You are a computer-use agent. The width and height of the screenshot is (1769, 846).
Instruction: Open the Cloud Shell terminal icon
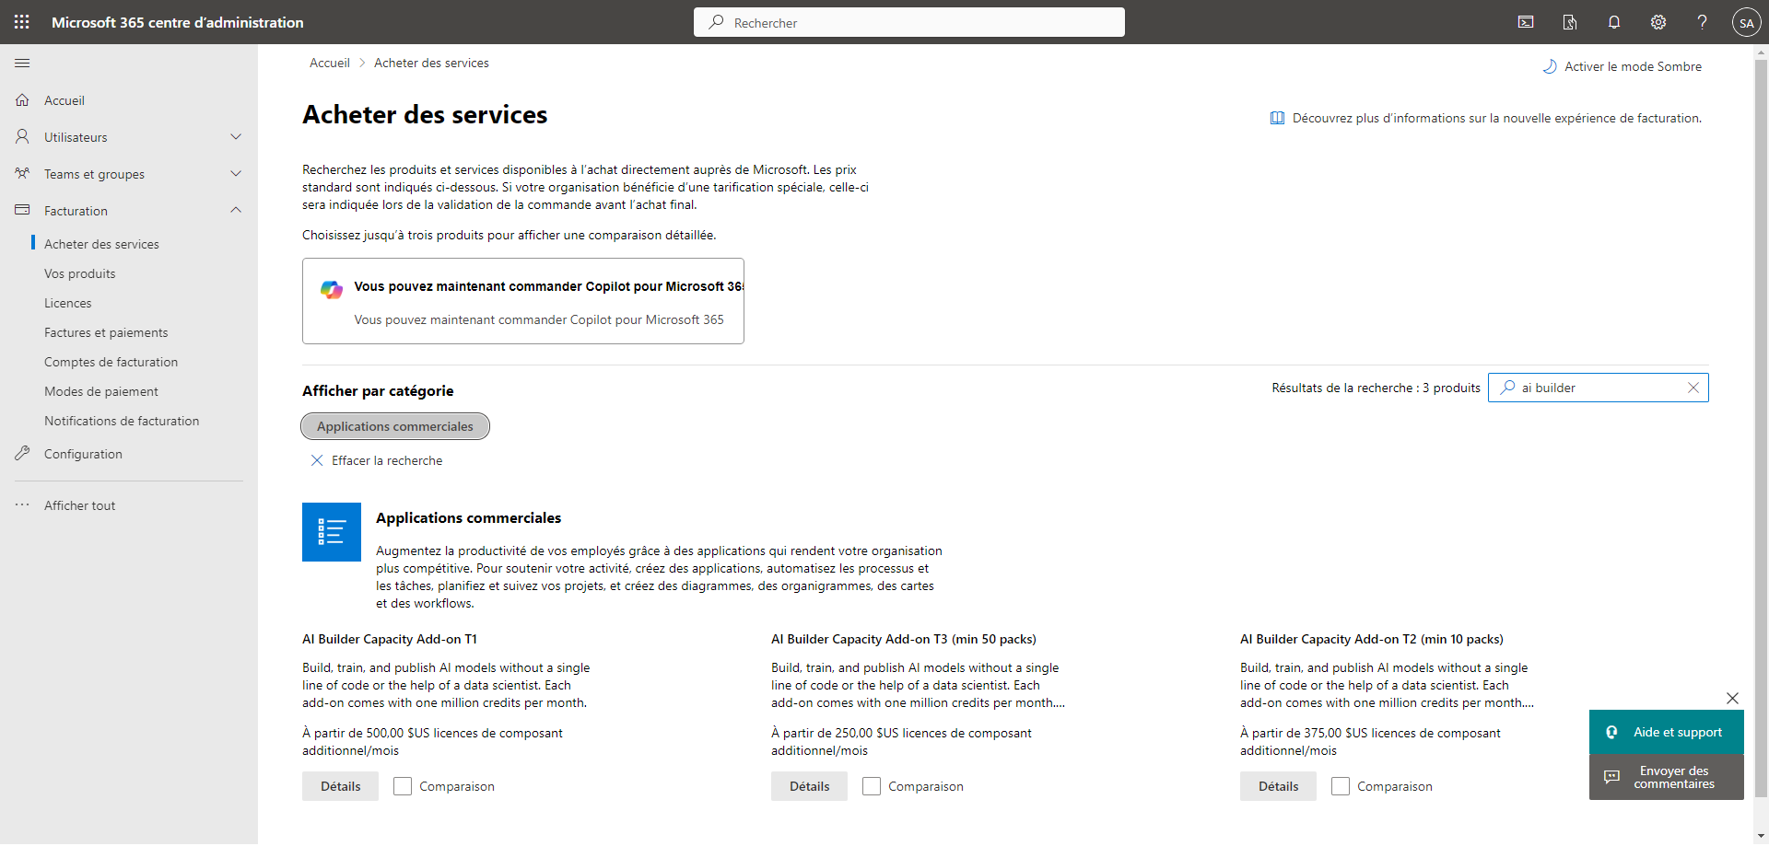[x=1526, y=22]
